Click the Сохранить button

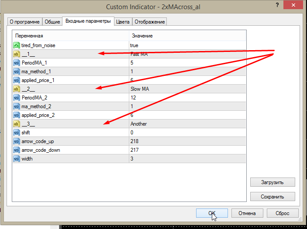pos(273,197)
